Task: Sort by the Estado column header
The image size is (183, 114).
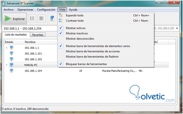Action: click(x=14, y=42)
